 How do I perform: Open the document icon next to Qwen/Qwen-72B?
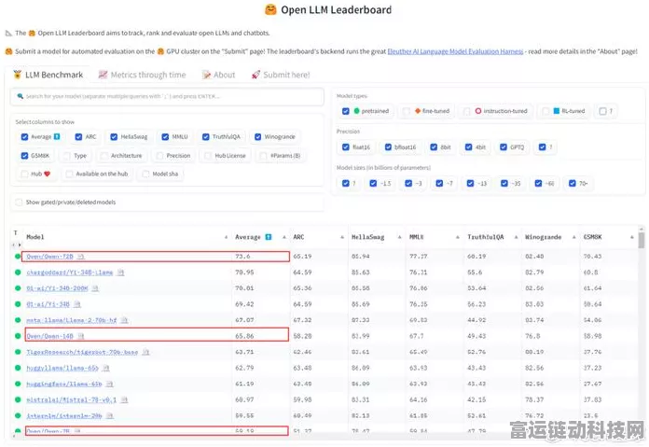click(x=81, y=257)
